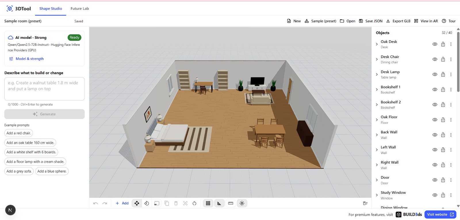This screenshot has width=460, height=220.
Task: Lock the Desk Lamp object
Action: click(443, 74)
